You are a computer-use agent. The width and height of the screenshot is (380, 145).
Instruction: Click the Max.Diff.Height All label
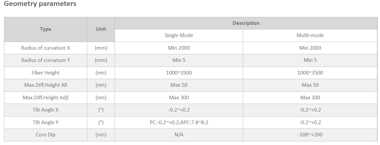(x=46, y=85)
